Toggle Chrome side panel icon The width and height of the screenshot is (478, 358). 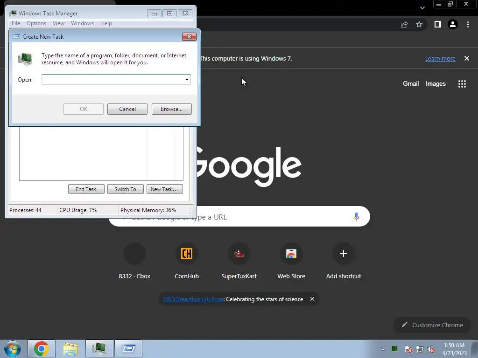pos(438,24)
